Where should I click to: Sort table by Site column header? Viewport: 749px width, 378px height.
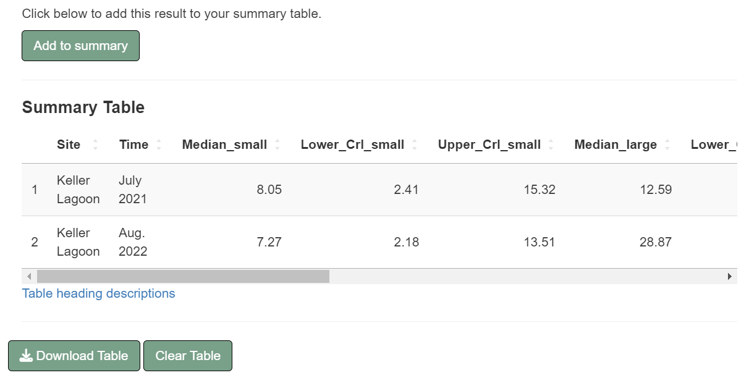pos(69,145)
